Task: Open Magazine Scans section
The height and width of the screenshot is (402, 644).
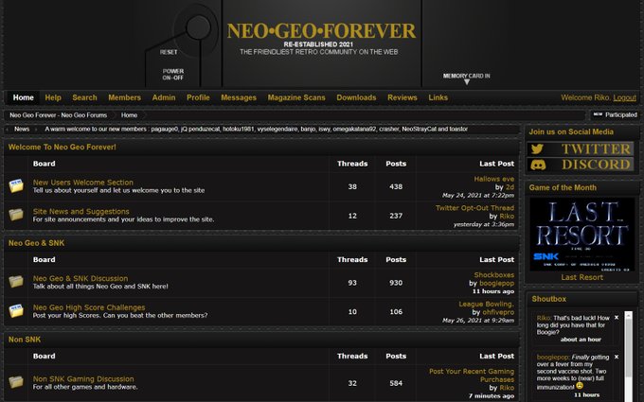Action: [296, 97]
